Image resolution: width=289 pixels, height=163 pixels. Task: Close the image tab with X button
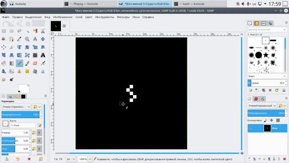[x=64, y=26]
